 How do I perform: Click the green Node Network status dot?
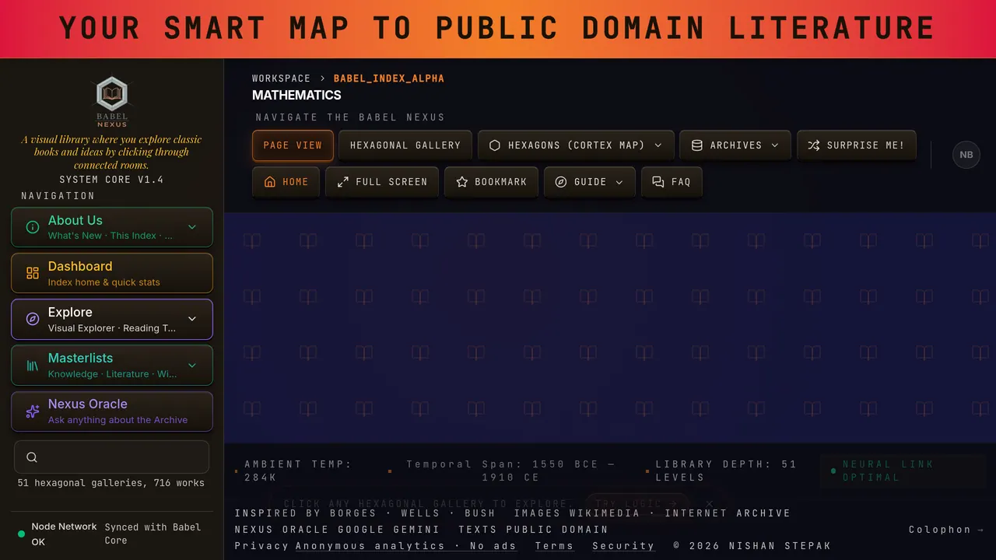click(22, 534)
